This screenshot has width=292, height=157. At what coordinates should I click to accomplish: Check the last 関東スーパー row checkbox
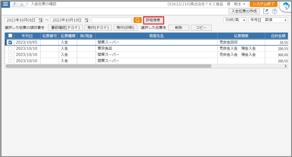pos(10,61)
